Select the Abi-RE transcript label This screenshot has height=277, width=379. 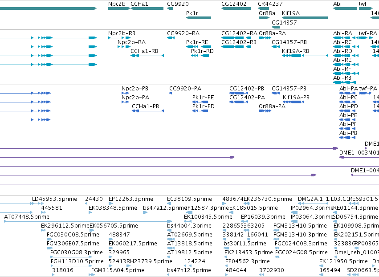(x=342, y=60)
